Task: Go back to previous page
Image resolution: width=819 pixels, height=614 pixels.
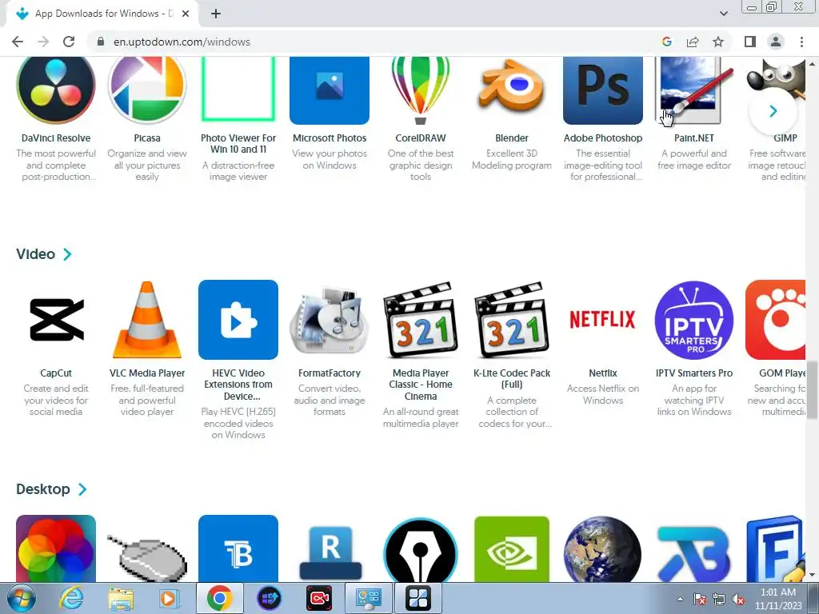Action: pyautogui.click(x=18, y=42)
